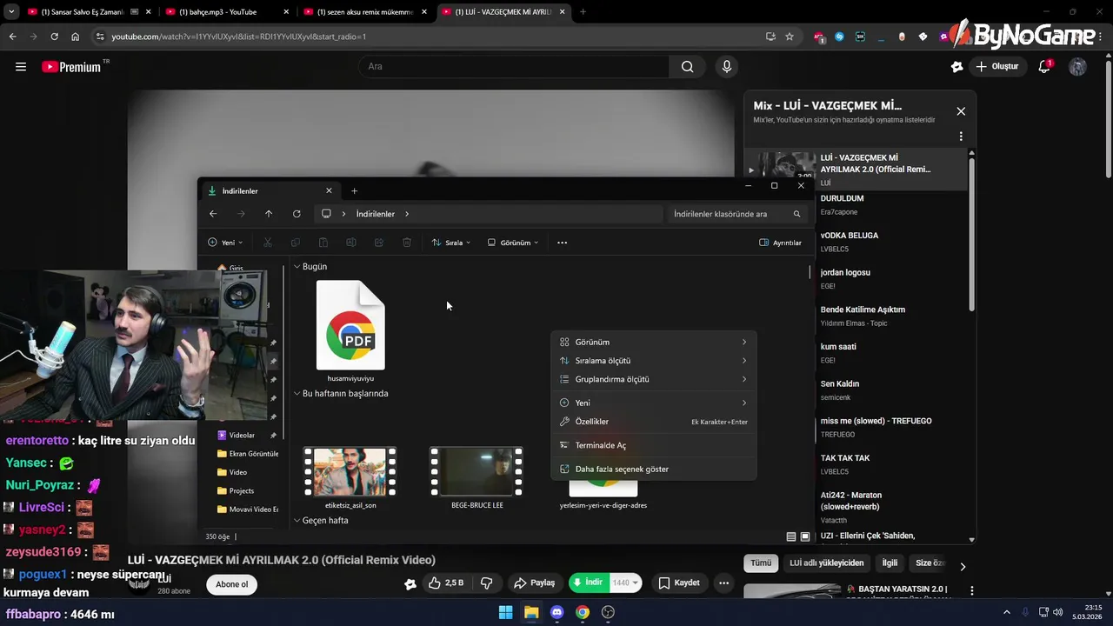Open the See more (…) menu in Explorer toolbar
Screen dimensions: 1113x626
pos(562,243)
